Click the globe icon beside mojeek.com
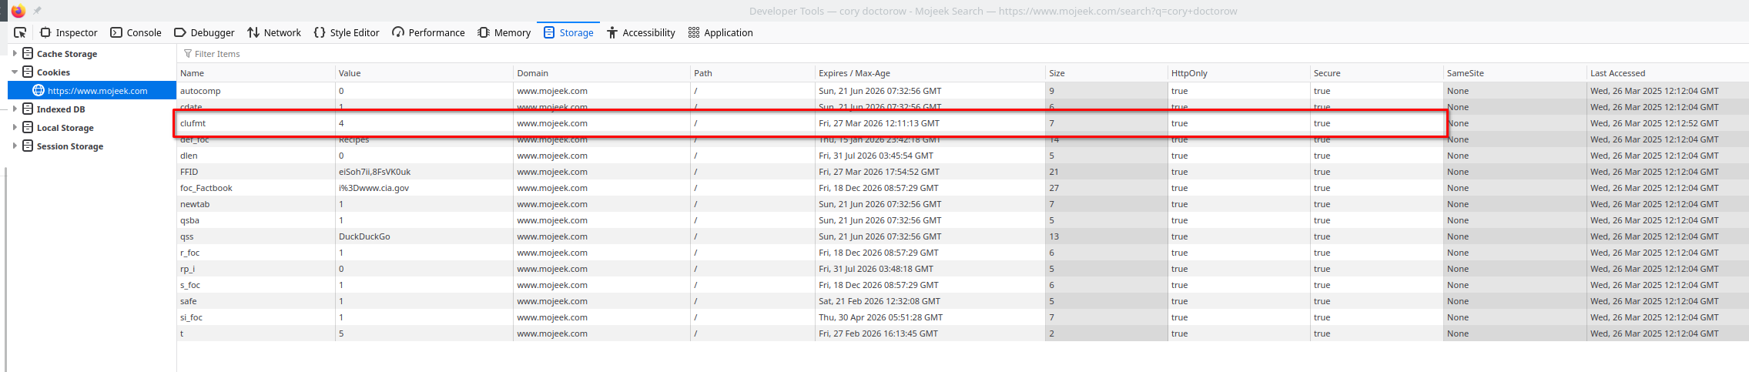This screenshot has height=372, width=1749. 39,90
